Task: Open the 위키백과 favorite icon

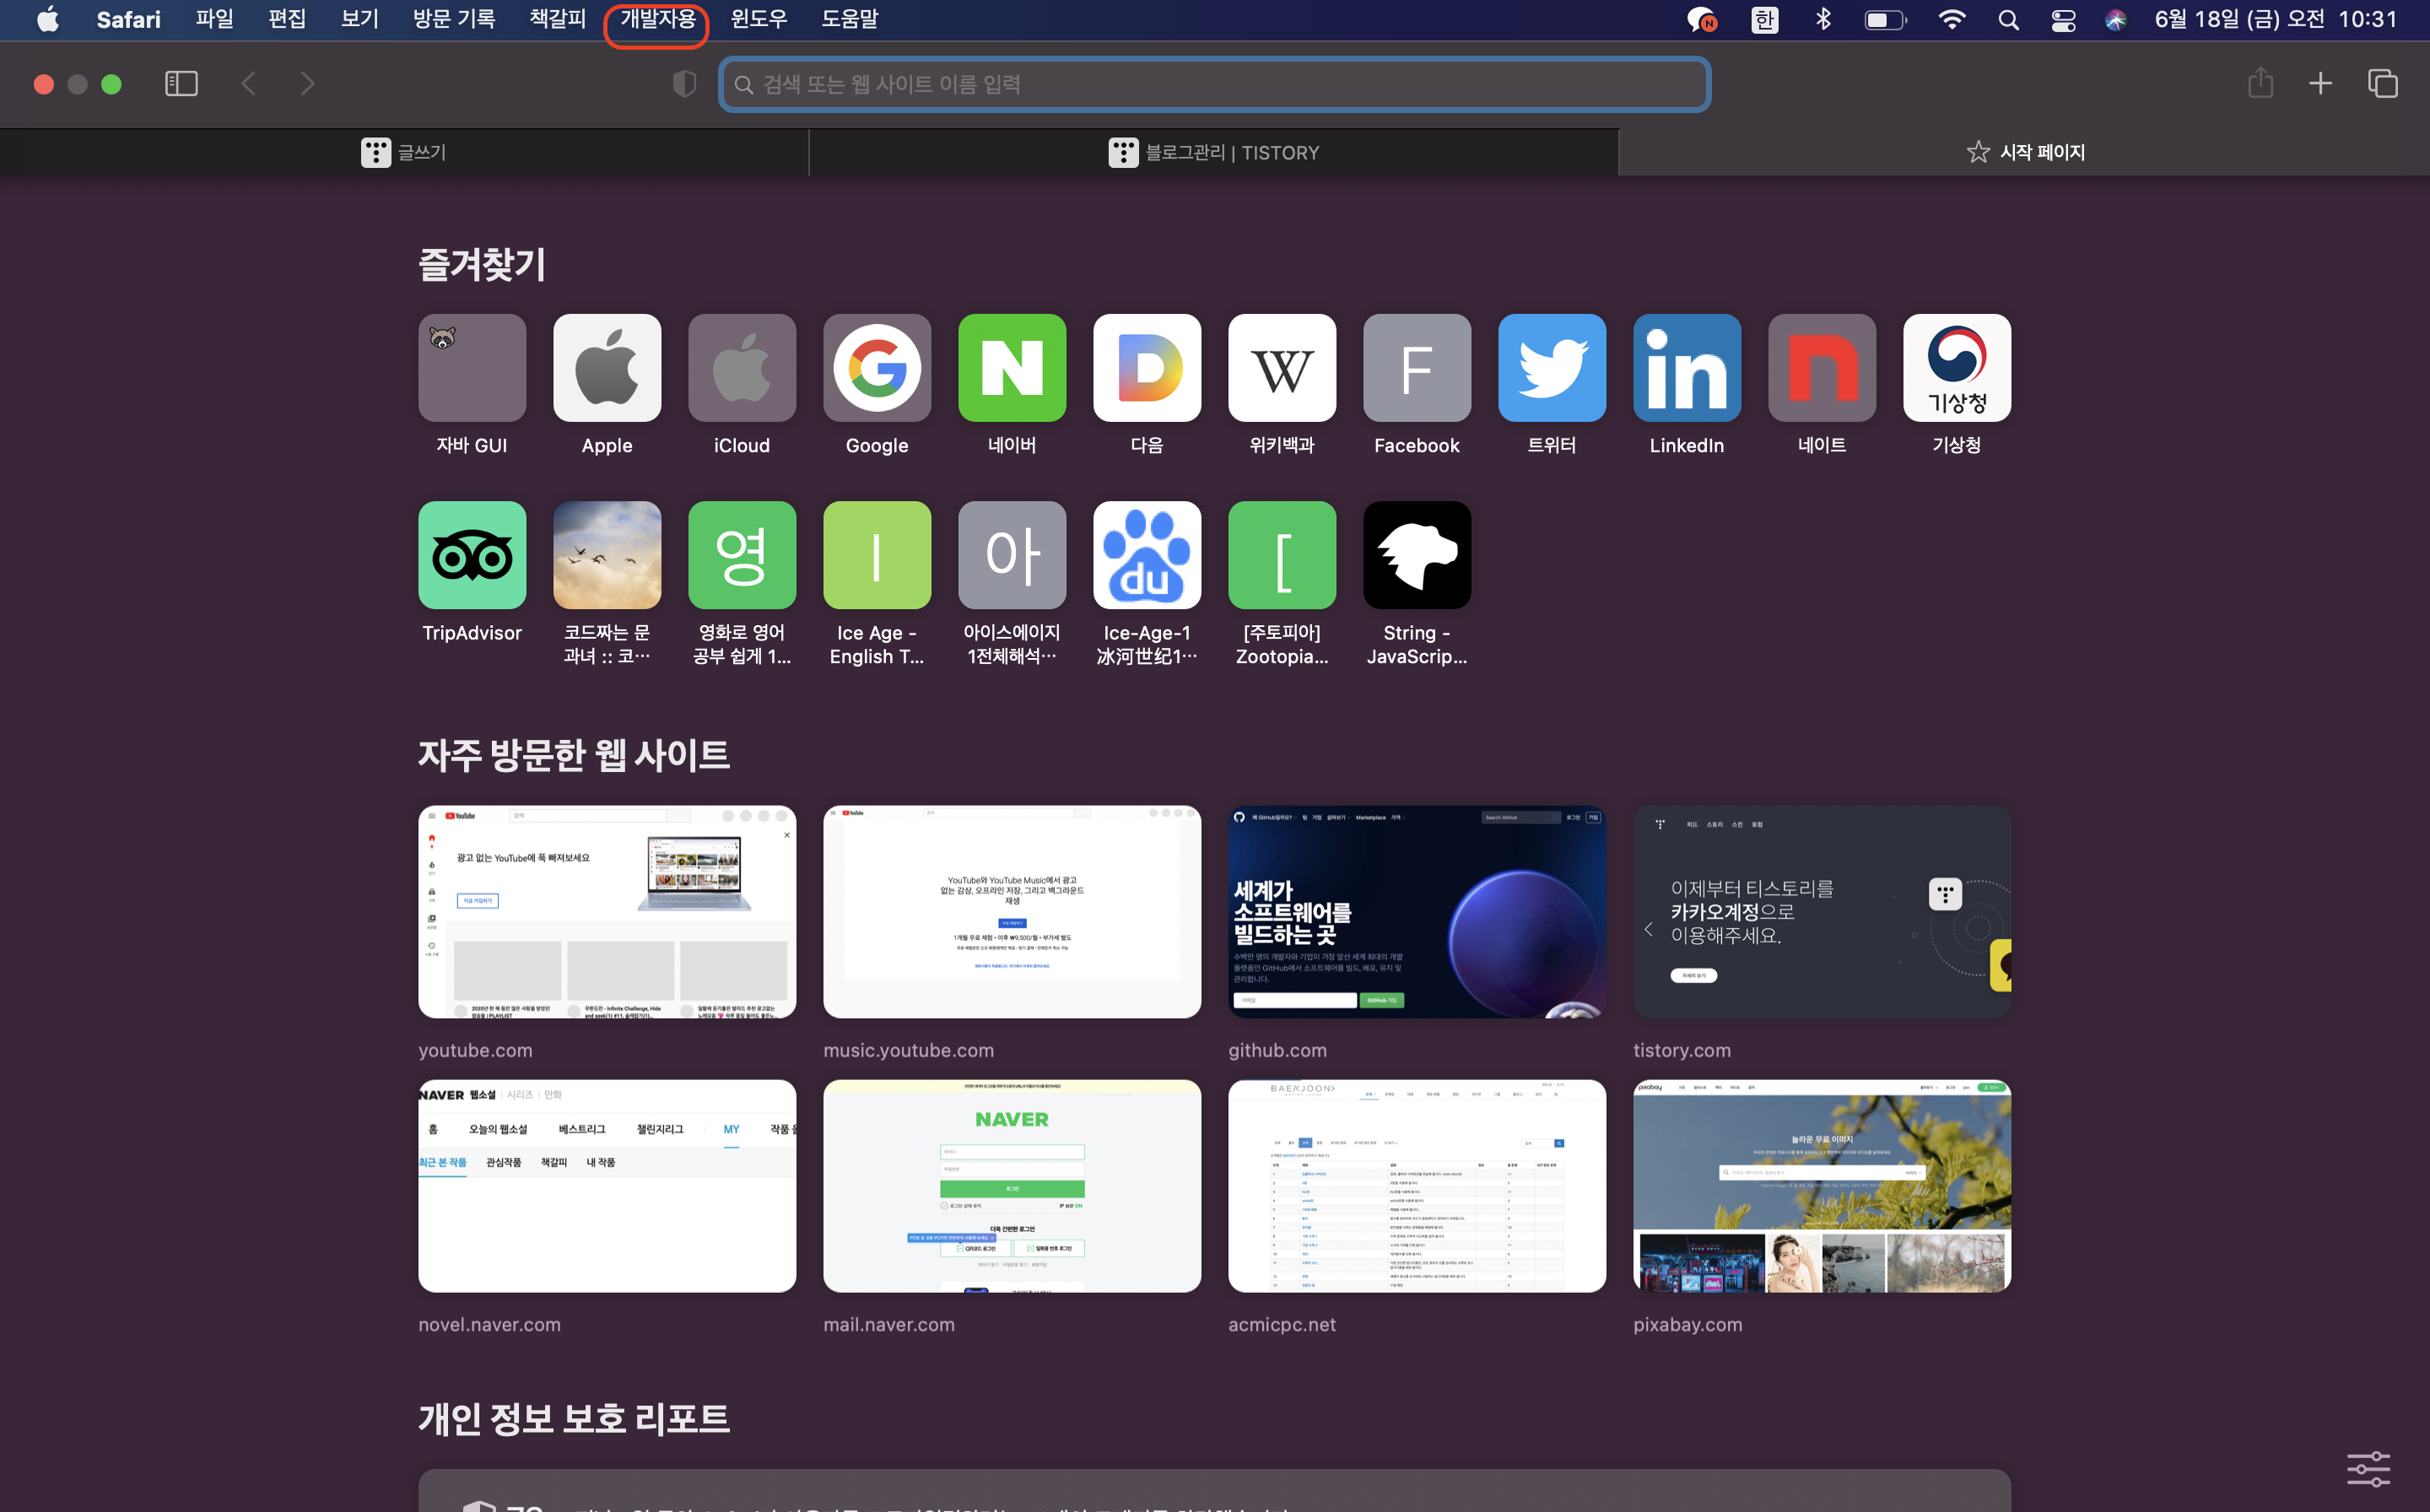Action: [x=1281, y=368]
